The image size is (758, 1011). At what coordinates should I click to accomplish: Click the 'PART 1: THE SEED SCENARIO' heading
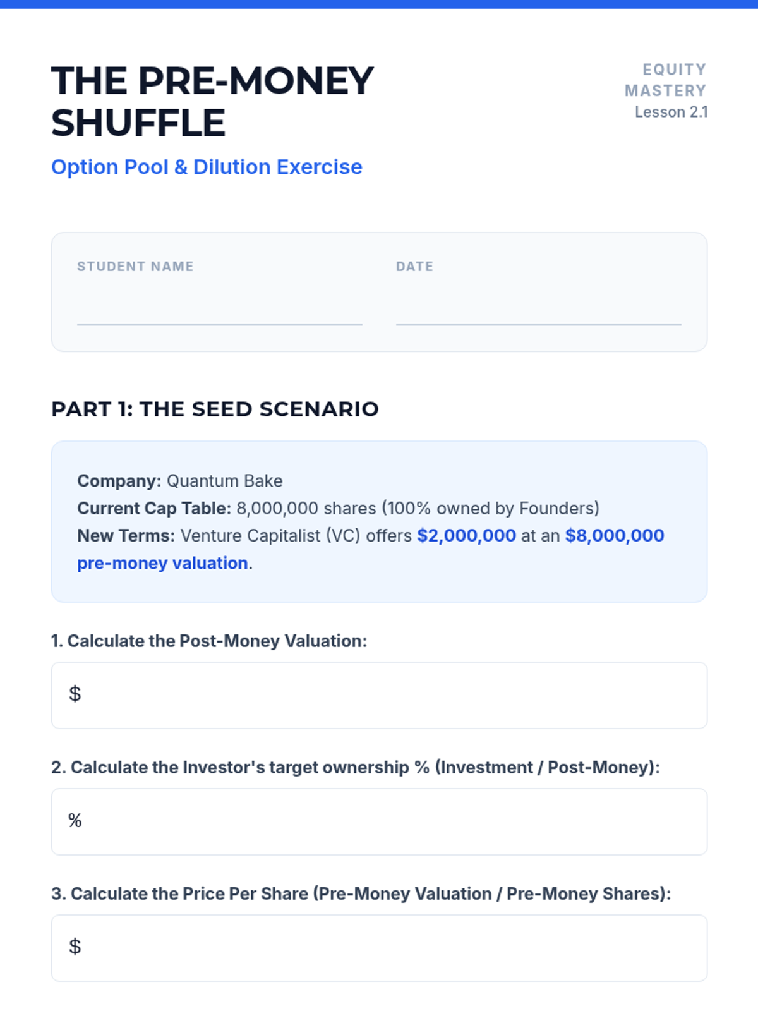click(215, 409)
